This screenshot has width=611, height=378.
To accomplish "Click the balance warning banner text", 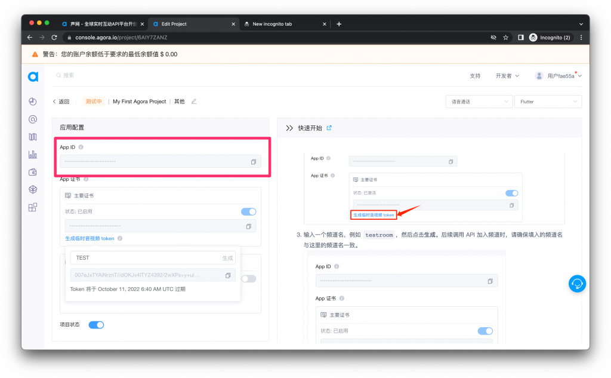I will click(x=110, y=54).
